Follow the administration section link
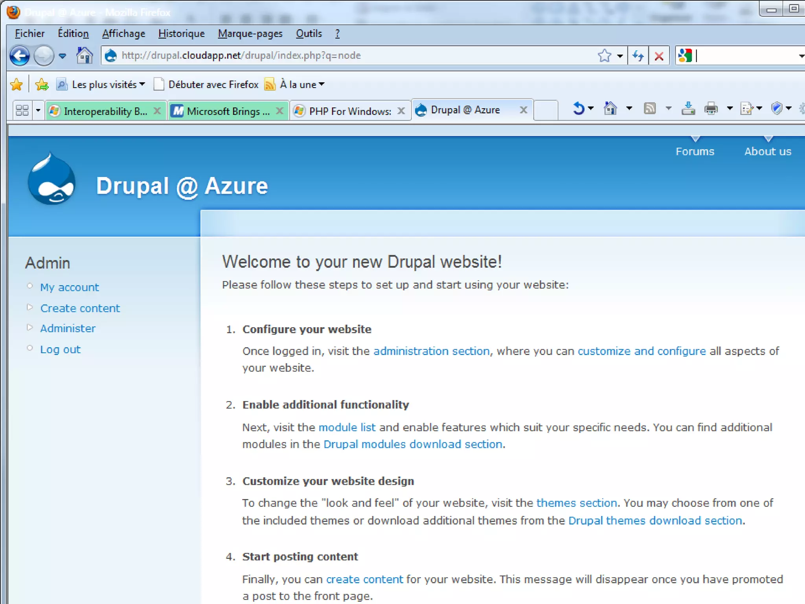This screenshot has height=604, width=805. click(431, 351)
